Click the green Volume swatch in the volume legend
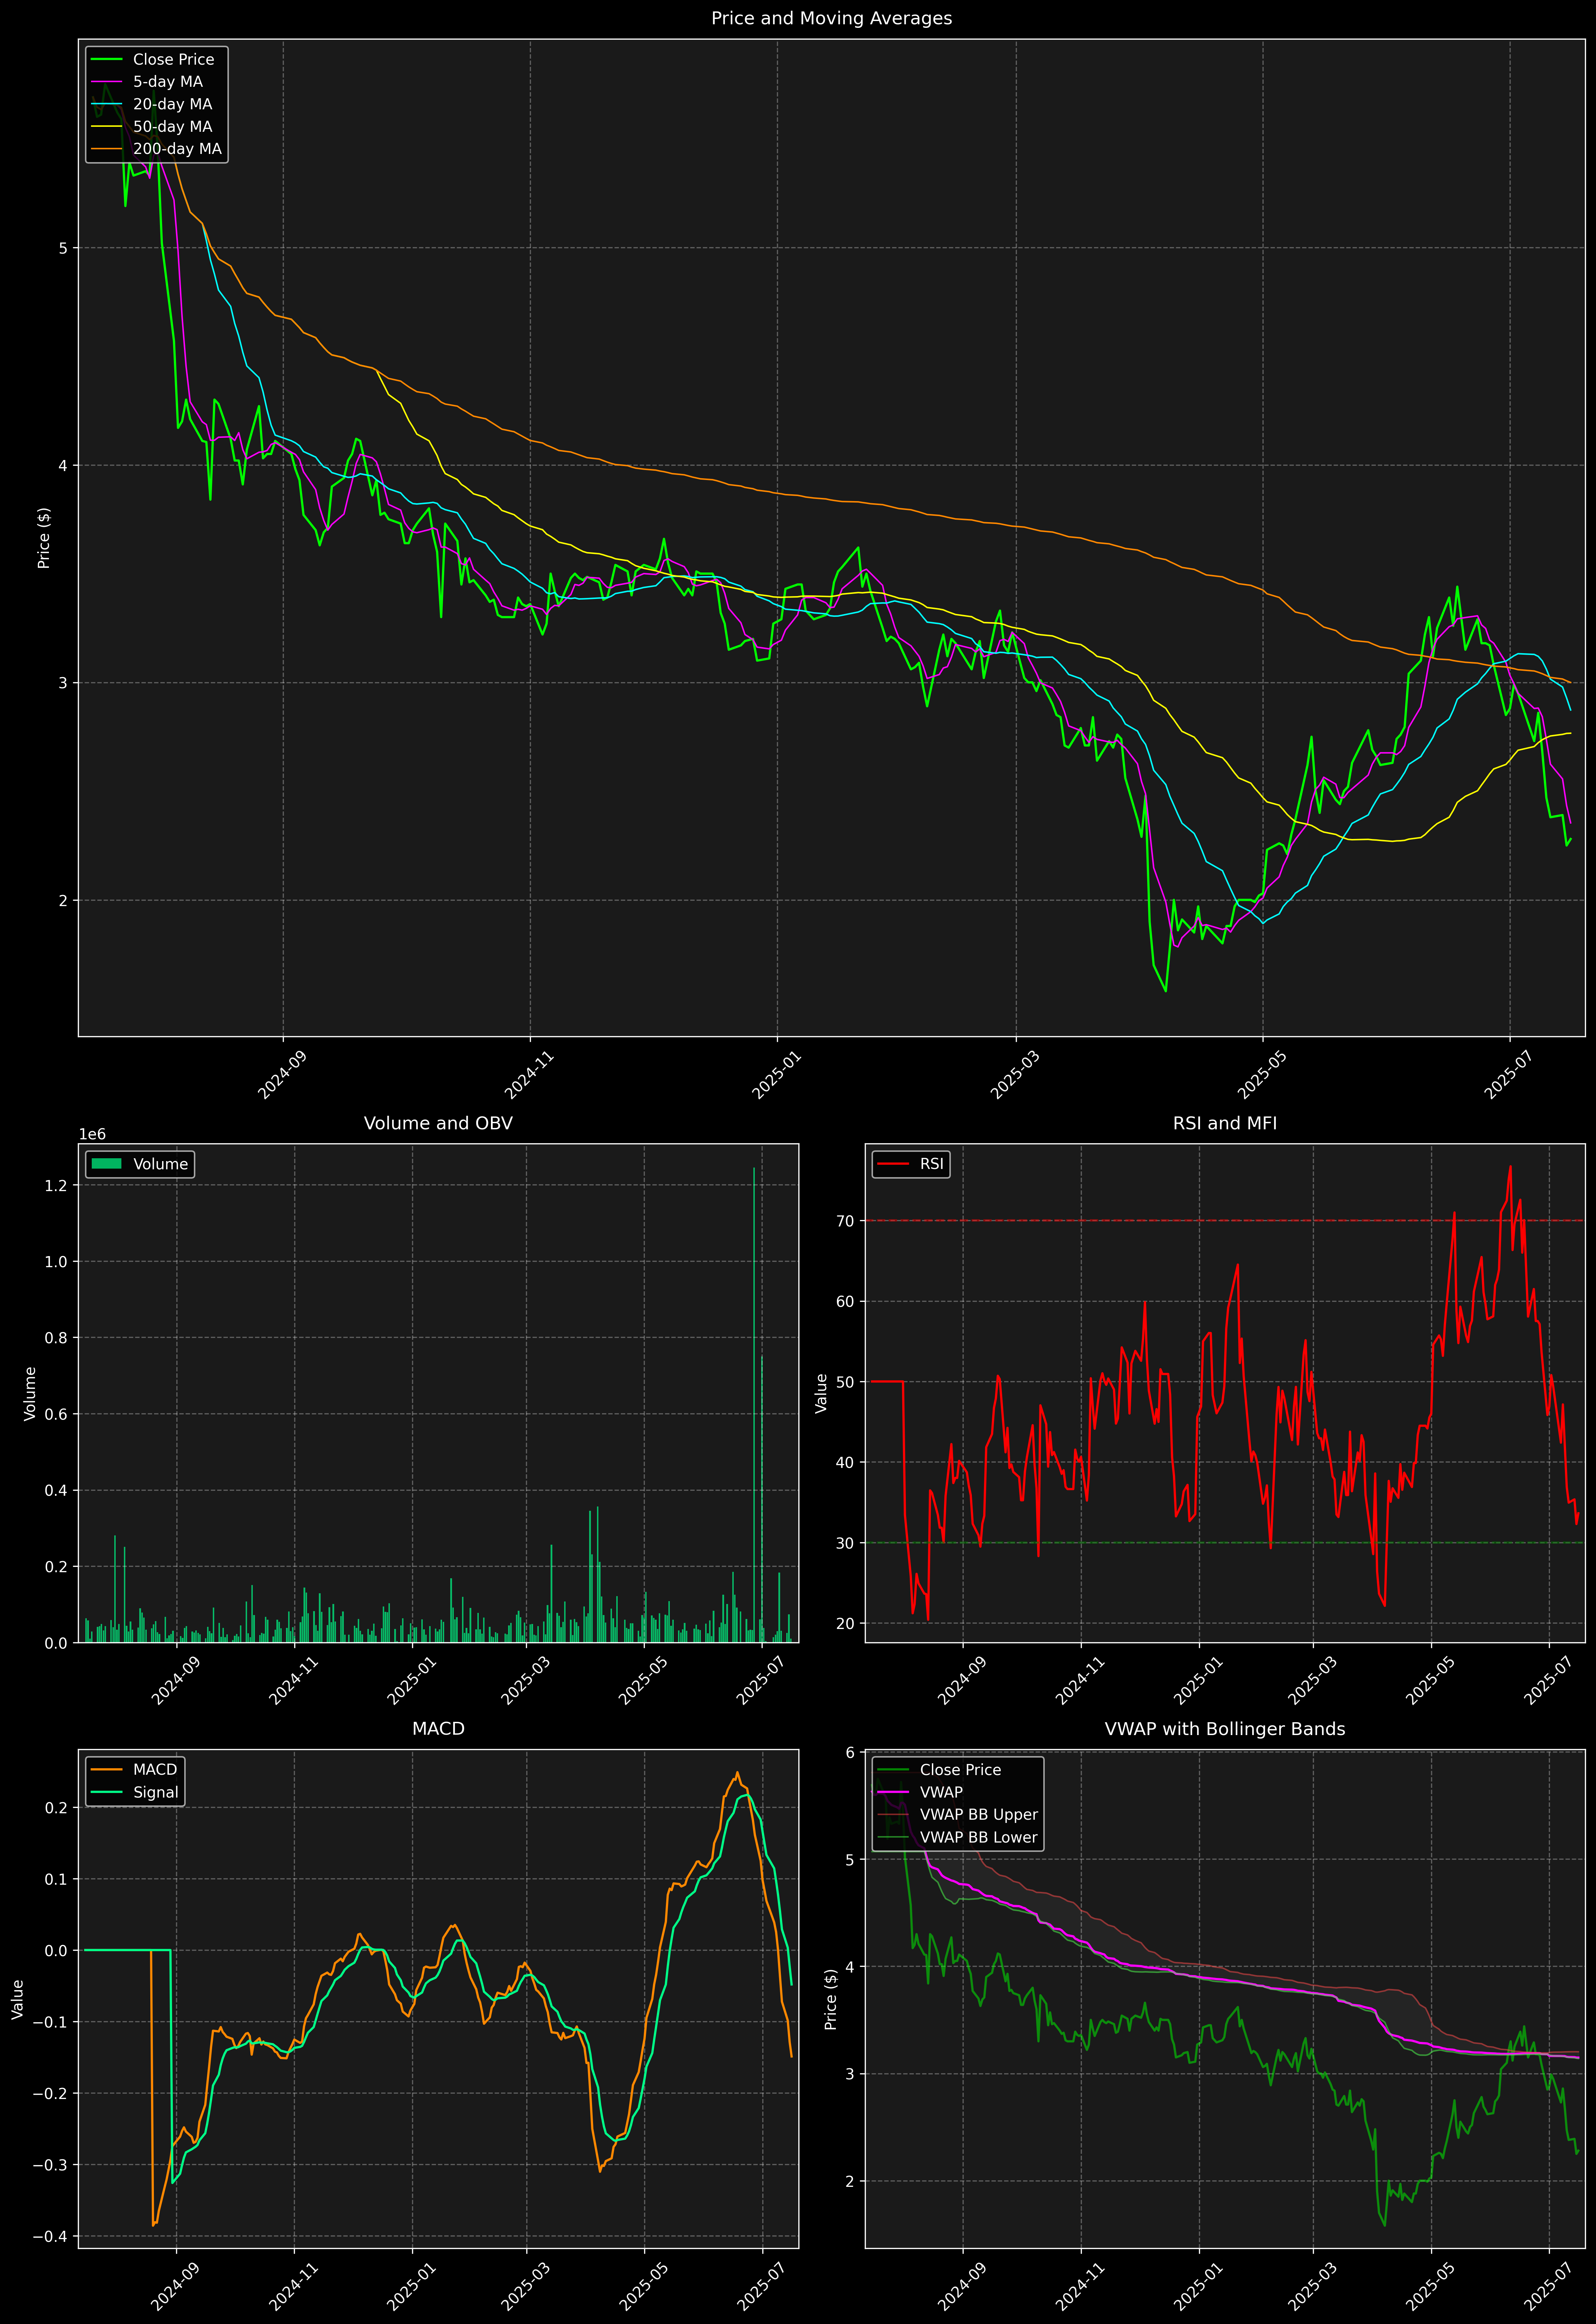 106,1164
